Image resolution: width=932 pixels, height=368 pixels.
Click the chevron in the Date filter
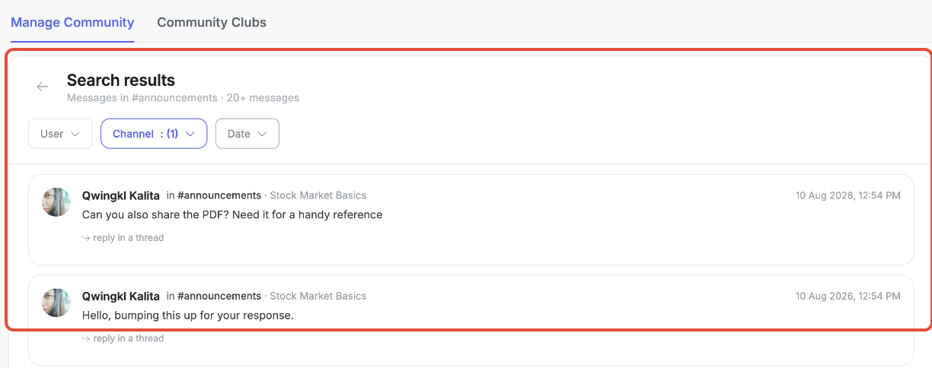pyautogui.click(x=262, y=134)
